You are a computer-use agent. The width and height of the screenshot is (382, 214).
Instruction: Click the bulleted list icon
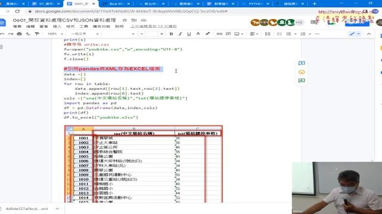288,34
